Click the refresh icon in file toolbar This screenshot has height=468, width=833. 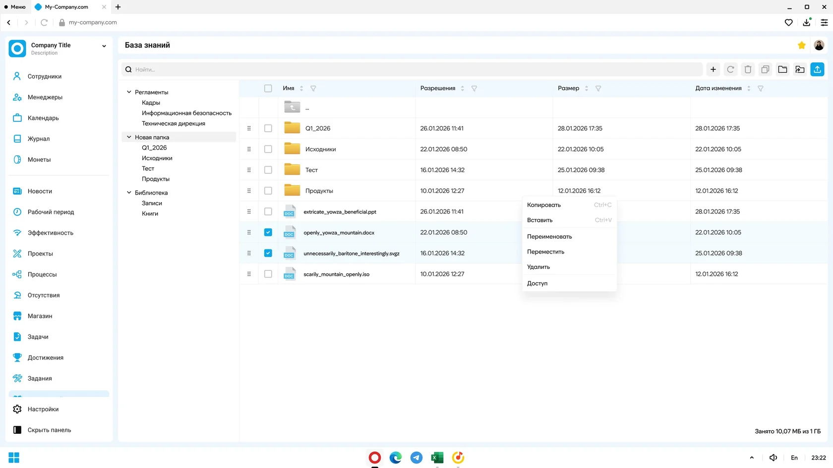(730, 69)
